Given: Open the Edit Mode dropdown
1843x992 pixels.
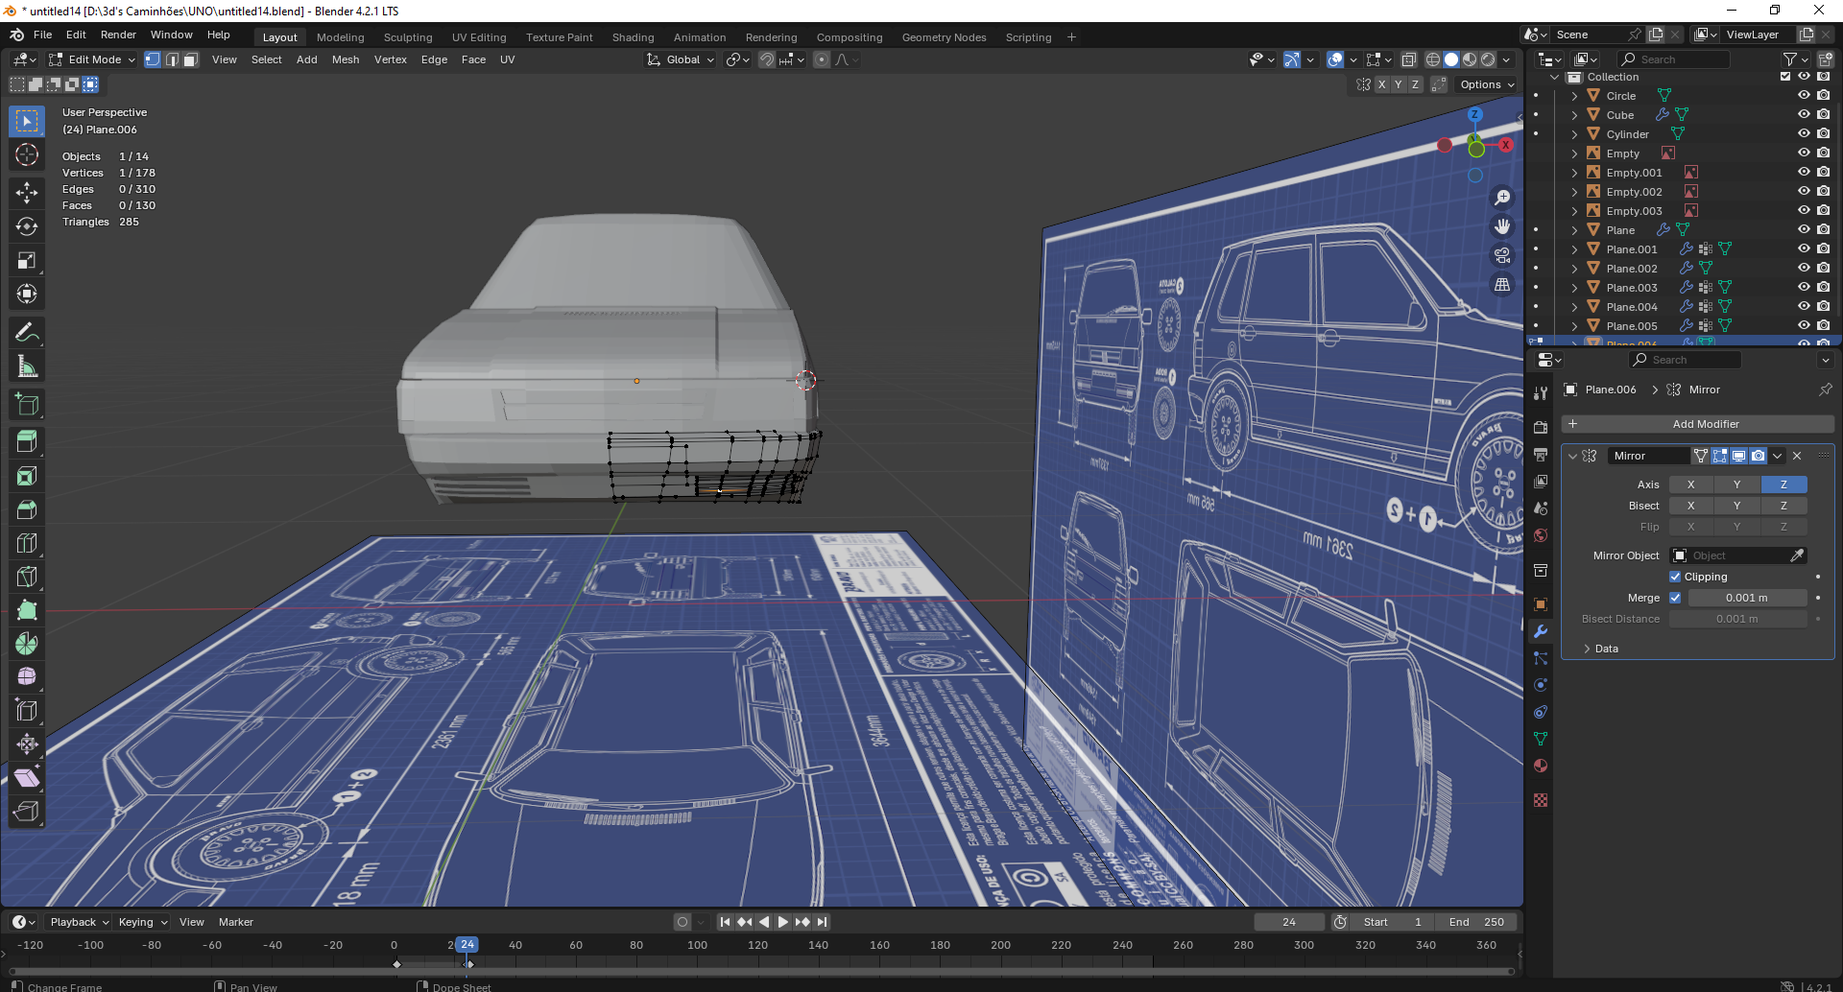Looking at the screenshot, I should [x=93, y=59].
